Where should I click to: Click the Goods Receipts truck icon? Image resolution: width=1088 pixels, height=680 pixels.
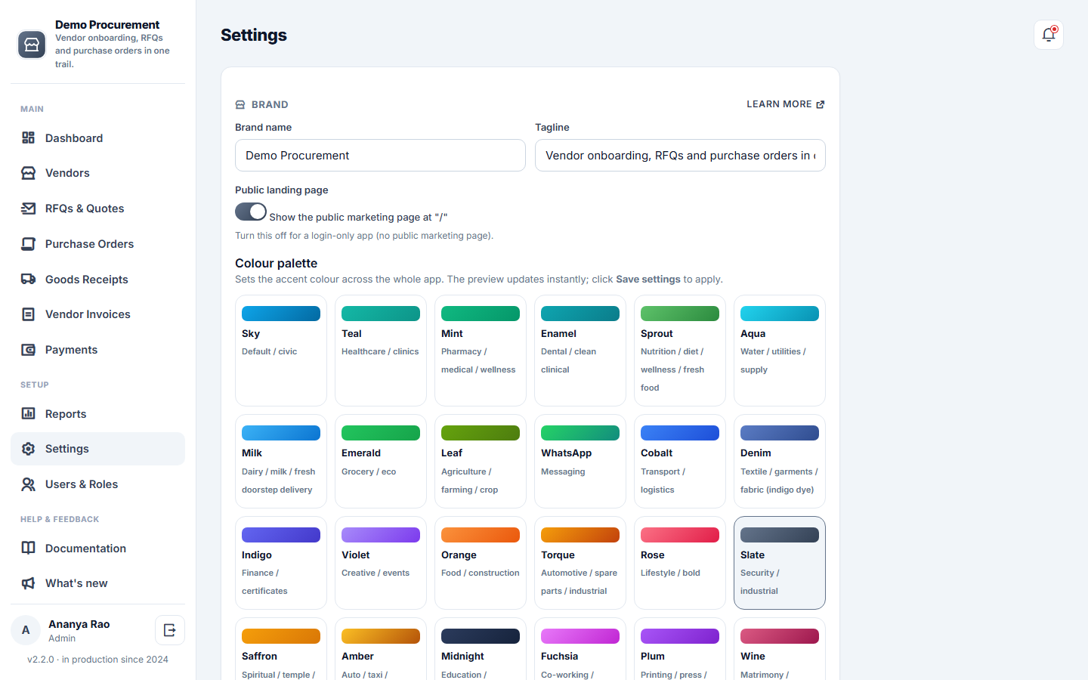(x=29, y=279)
